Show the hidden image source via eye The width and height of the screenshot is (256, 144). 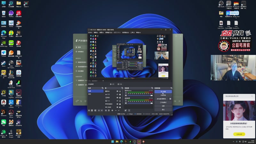[117, 101]
